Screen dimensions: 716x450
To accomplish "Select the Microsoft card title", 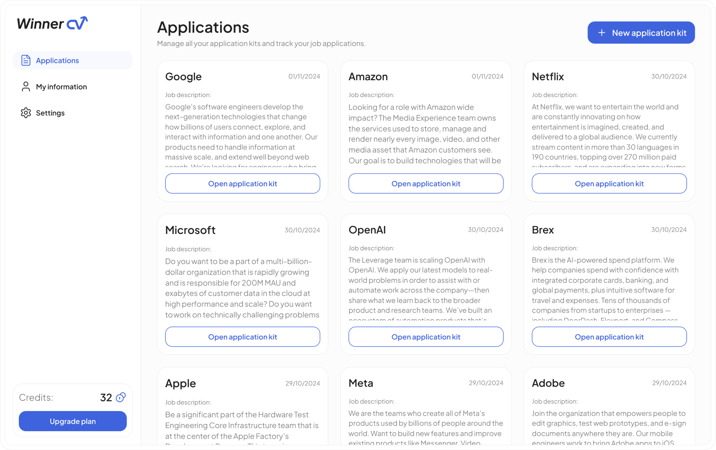I will (x=190, y=230).
